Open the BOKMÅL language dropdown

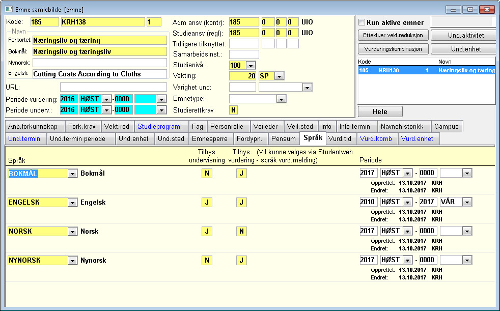point(72,174)
